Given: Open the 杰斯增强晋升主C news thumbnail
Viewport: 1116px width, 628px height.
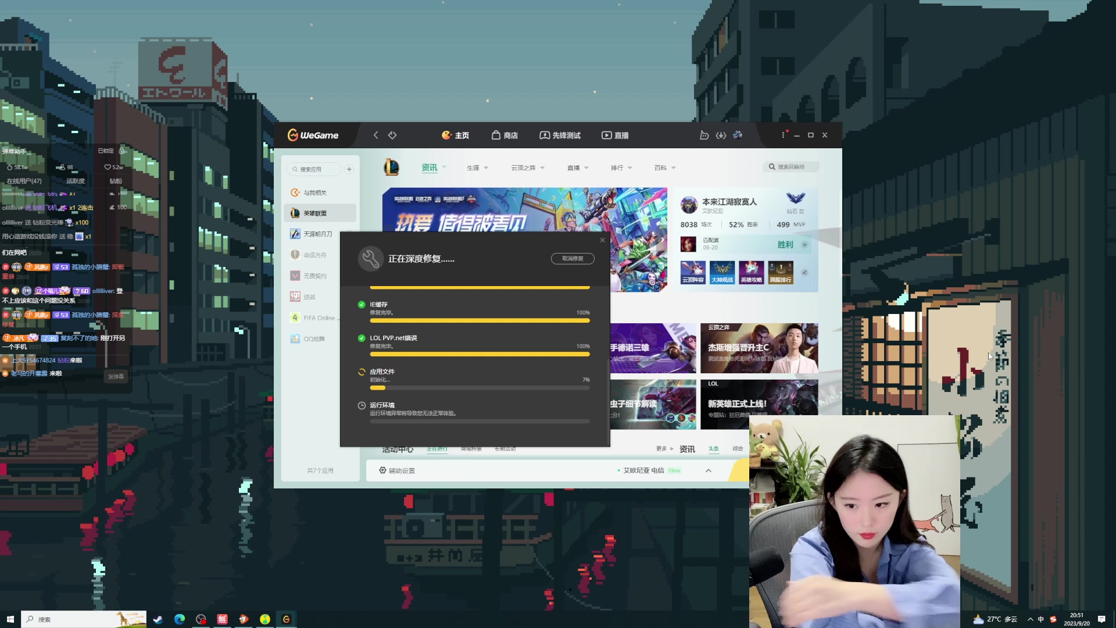Looking at the screenshot, I should (x=759, y=348).
